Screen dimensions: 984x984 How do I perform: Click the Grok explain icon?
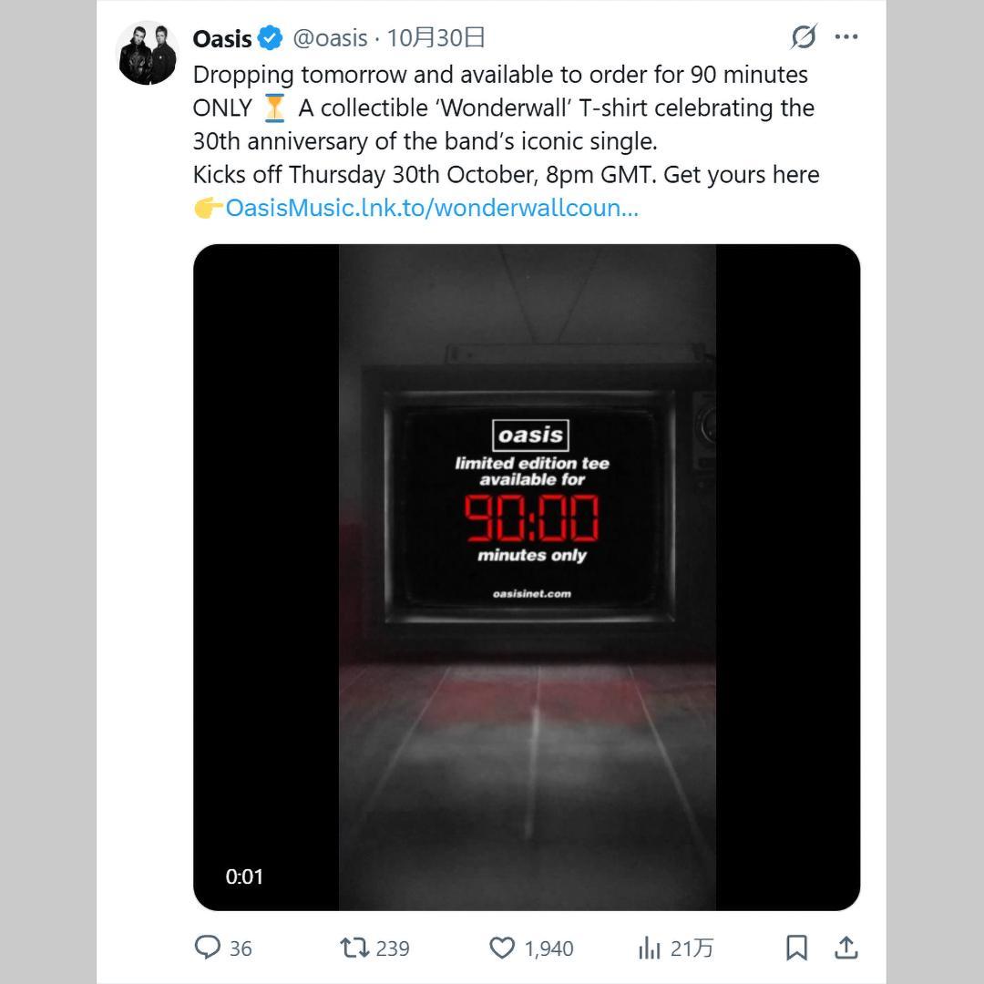coord(803,37)
